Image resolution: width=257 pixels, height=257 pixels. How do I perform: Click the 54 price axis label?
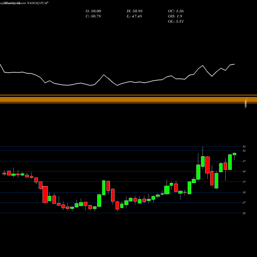(244, 146)
